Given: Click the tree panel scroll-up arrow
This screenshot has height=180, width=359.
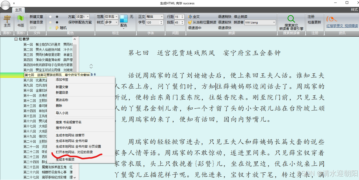Looking at the screenshot, I should (75, 39).
